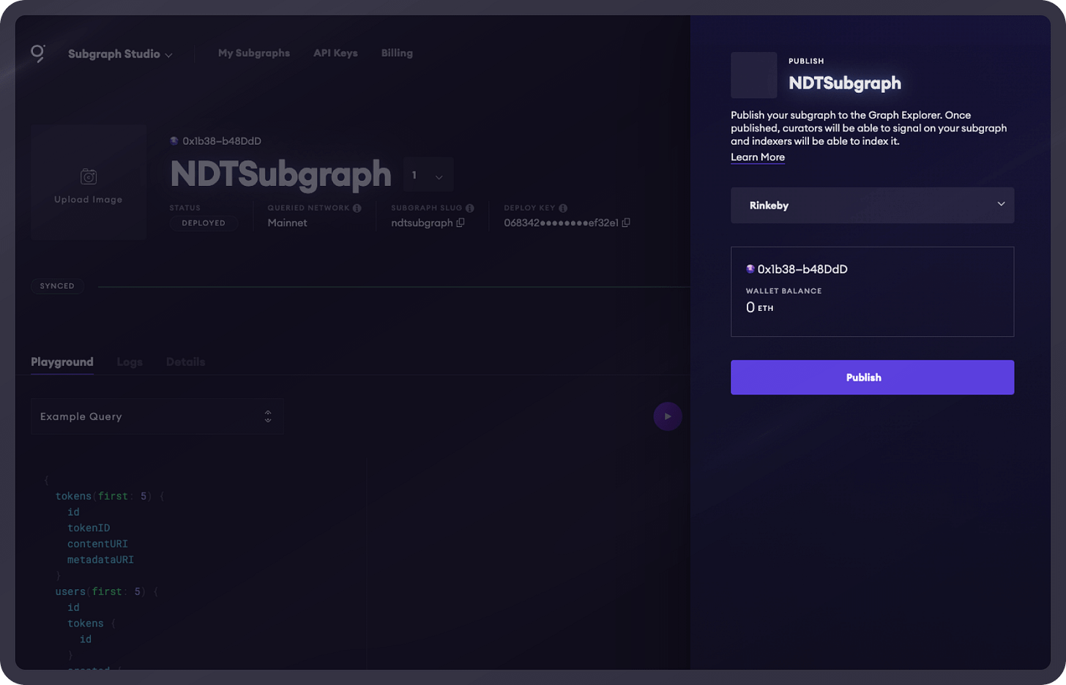Open the Example Query selector
This screenshot has width=1066, height=685.
(157, 416)
